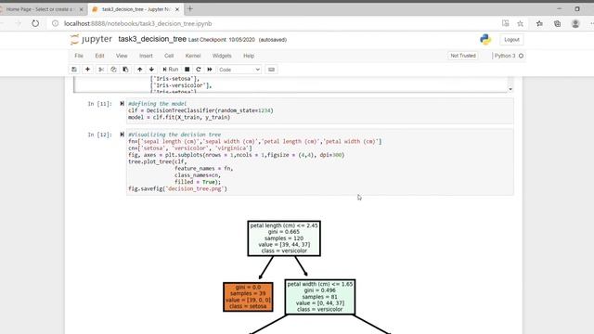Open the File menu
Image resolution: width=594 pixels, height=334 pixels.
point(79,56)
